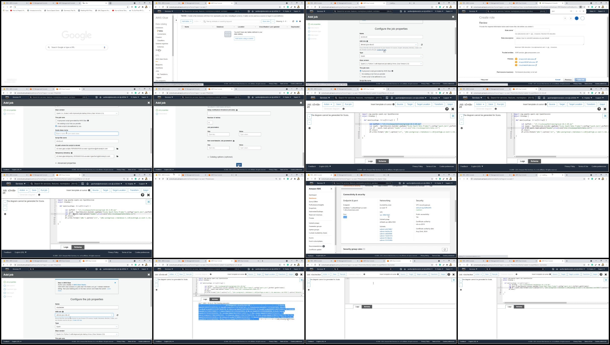The image size is (610, 345).
Task: Click the microphone icon in Google search box
Action: click(x=104, y=47)
